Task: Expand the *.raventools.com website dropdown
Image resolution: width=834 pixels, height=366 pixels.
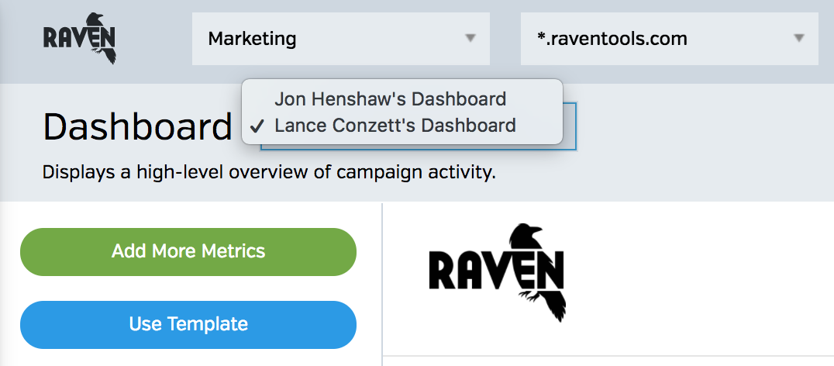Action: click(x=669, y=38)
